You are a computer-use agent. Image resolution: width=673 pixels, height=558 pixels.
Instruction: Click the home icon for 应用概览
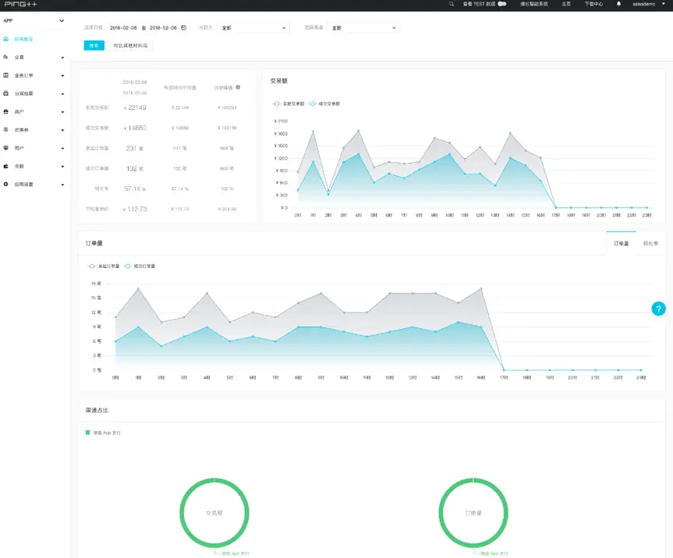(5, 39)
